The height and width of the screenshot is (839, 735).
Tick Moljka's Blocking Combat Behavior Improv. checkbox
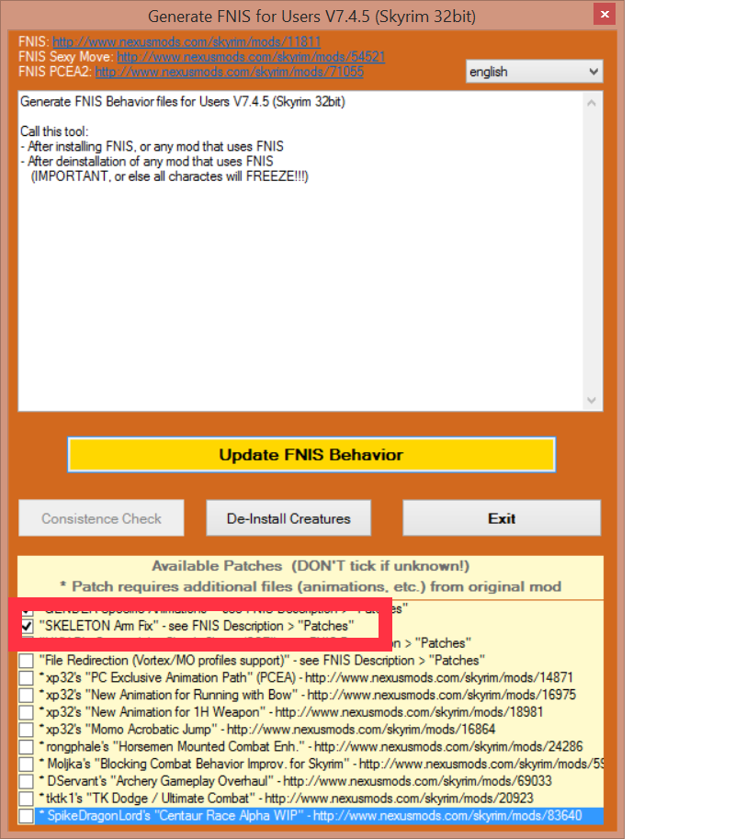click(27, 764)
